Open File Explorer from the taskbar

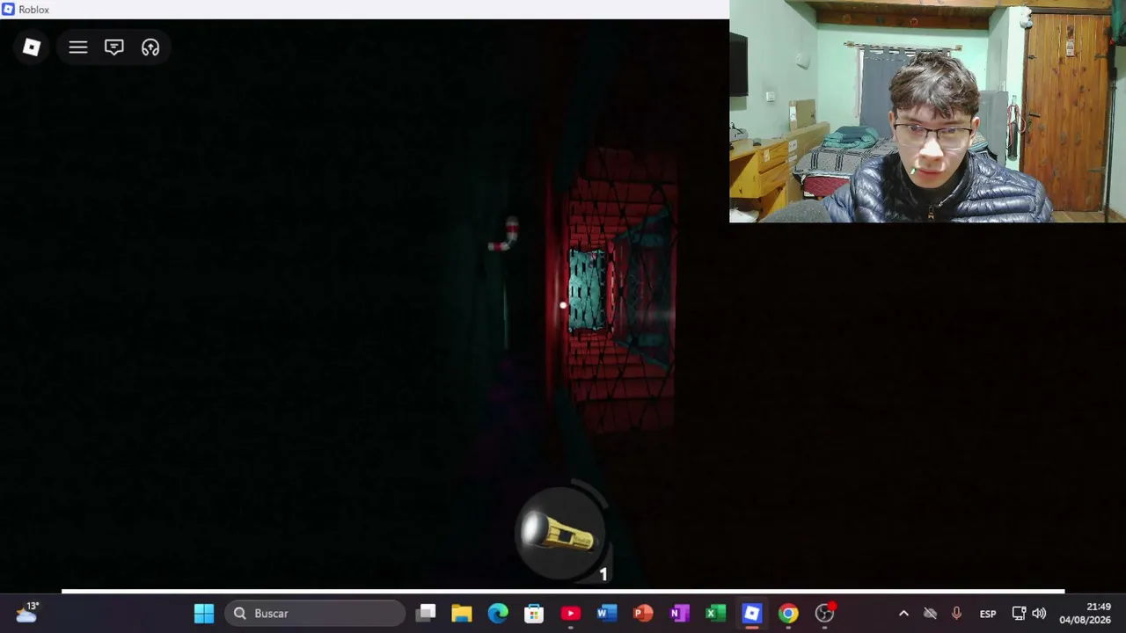[462, 614]
